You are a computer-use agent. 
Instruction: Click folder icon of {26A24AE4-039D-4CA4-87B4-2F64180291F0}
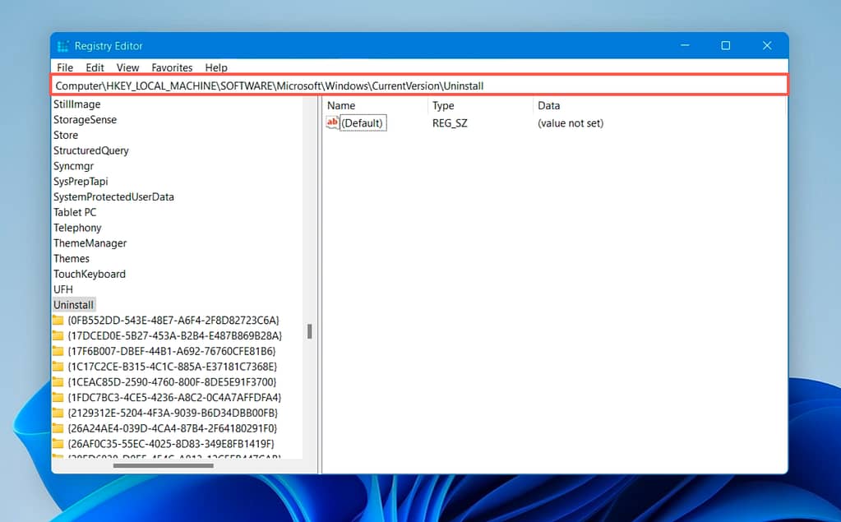[x=58, y=428]
